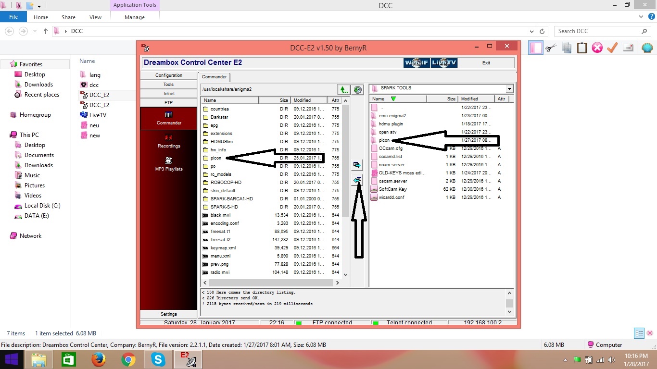
Task: Select the SoftCam.Key file
Action: pos(392,189)
